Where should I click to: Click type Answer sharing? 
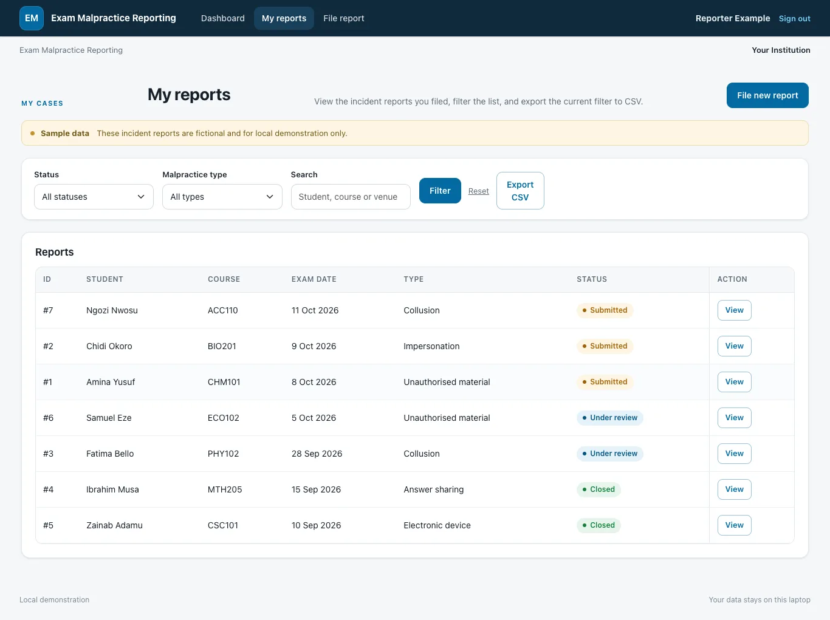pyautogui.click(x=434, y=489)
